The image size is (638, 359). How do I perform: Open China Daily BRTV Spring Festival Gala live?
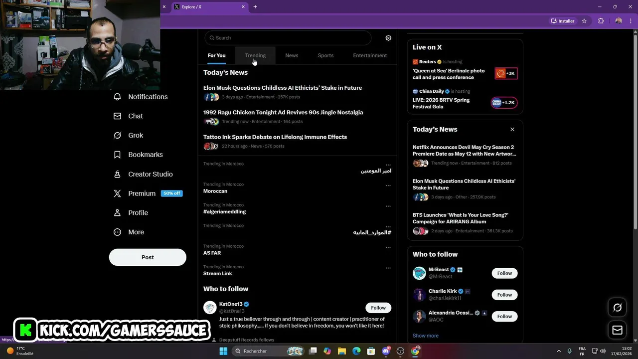(x=465, y=99)
